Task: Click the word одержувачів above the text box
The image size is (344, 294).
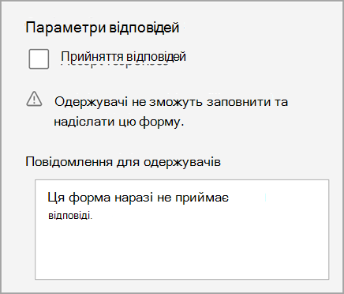Action: [182, 162]
